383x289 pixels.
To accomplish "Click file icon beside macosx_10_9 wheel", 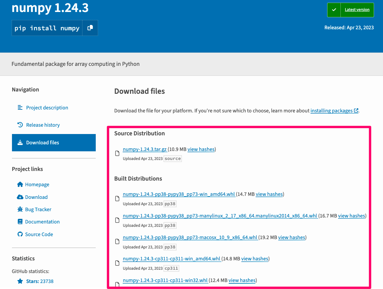I will click(117, 241).
